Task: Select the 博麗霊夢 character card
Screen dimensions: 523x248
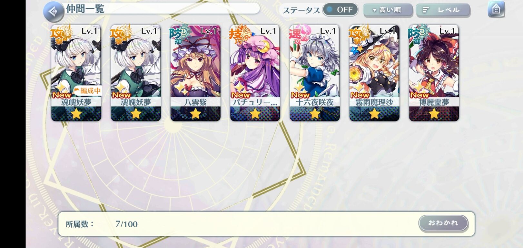Action: (434, 73)
